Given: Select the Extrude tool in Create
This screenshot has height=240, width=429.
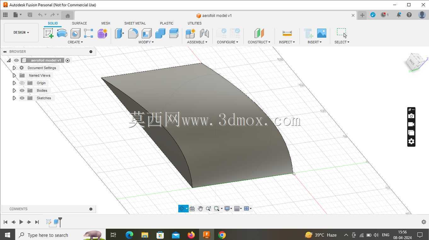Looking at the screenshot, I should tap(62, 33).
